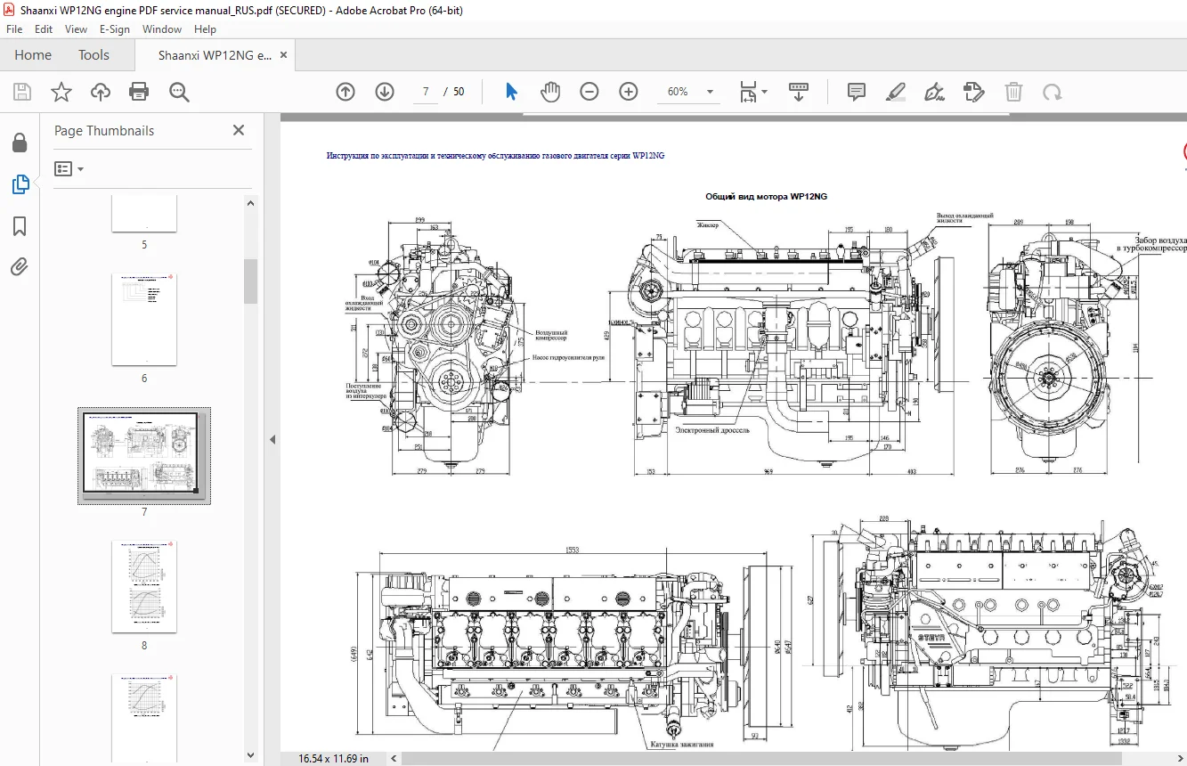Screen dimensions: 1187x766
Task: Open thumbnail options dropdown menu
Action: click(69, 168)
